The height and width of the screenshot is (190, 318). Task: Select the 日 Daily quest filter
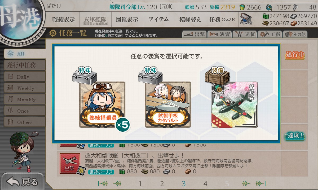(25, 77)
